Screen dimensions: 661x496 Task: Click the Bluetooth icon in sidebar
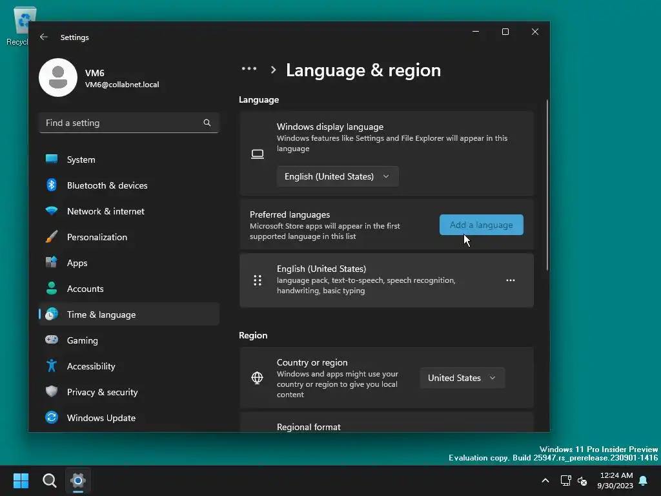click(52, 185)
